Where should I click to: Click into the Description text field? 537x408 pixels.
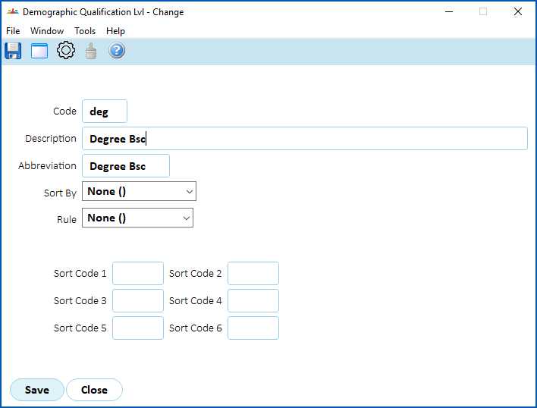click(x=305, y=139)
